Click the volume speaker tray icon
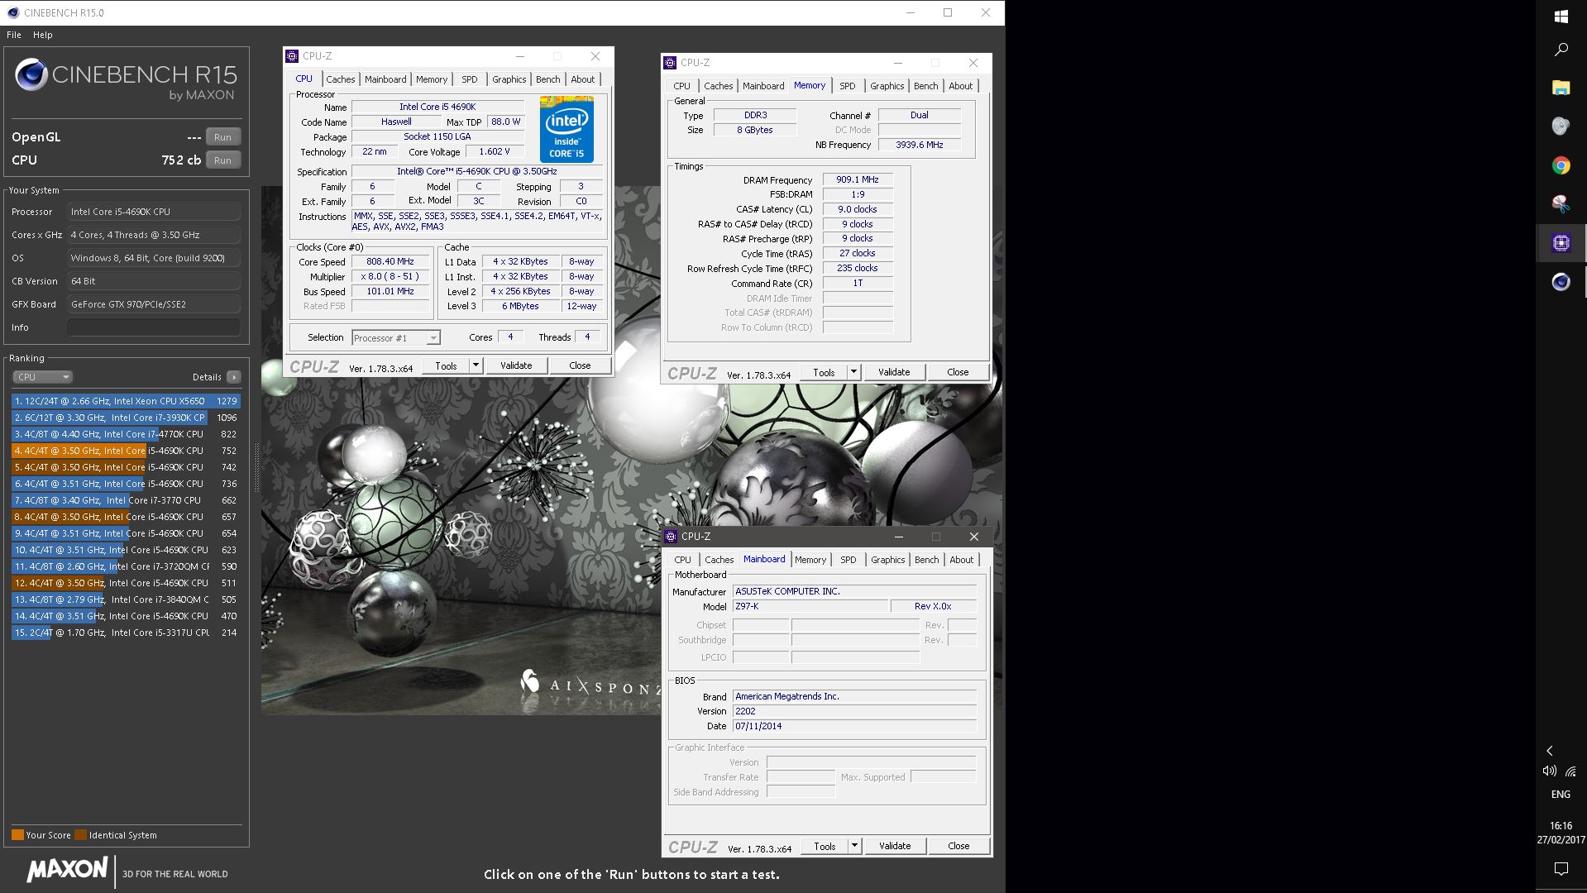 pos(1549,771)
